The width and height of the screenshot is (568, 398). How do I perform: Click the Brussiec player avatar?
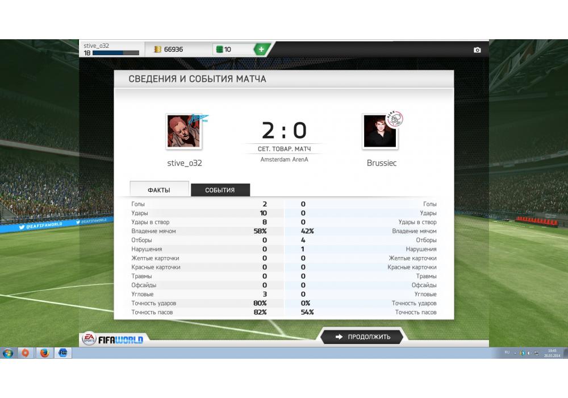[380, 131]
